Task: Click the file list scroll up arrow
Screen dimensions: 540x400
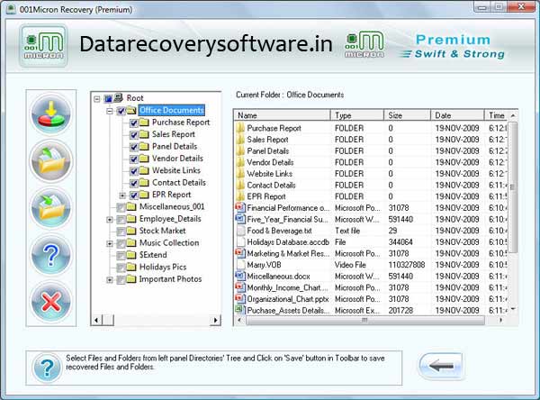Action: [x=513, y=115]
